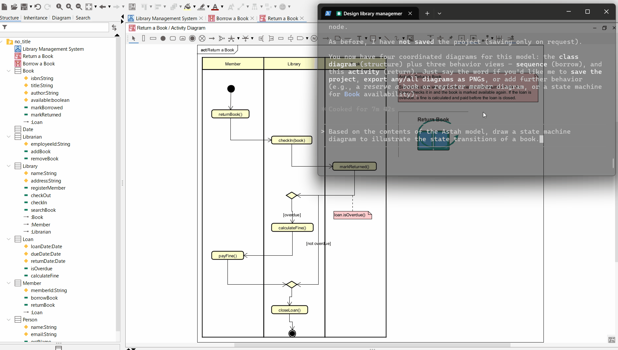This screenshot has height=350, width=618.
Task: Choose the Decision and Merge Node tool
Action: point(222,38)
